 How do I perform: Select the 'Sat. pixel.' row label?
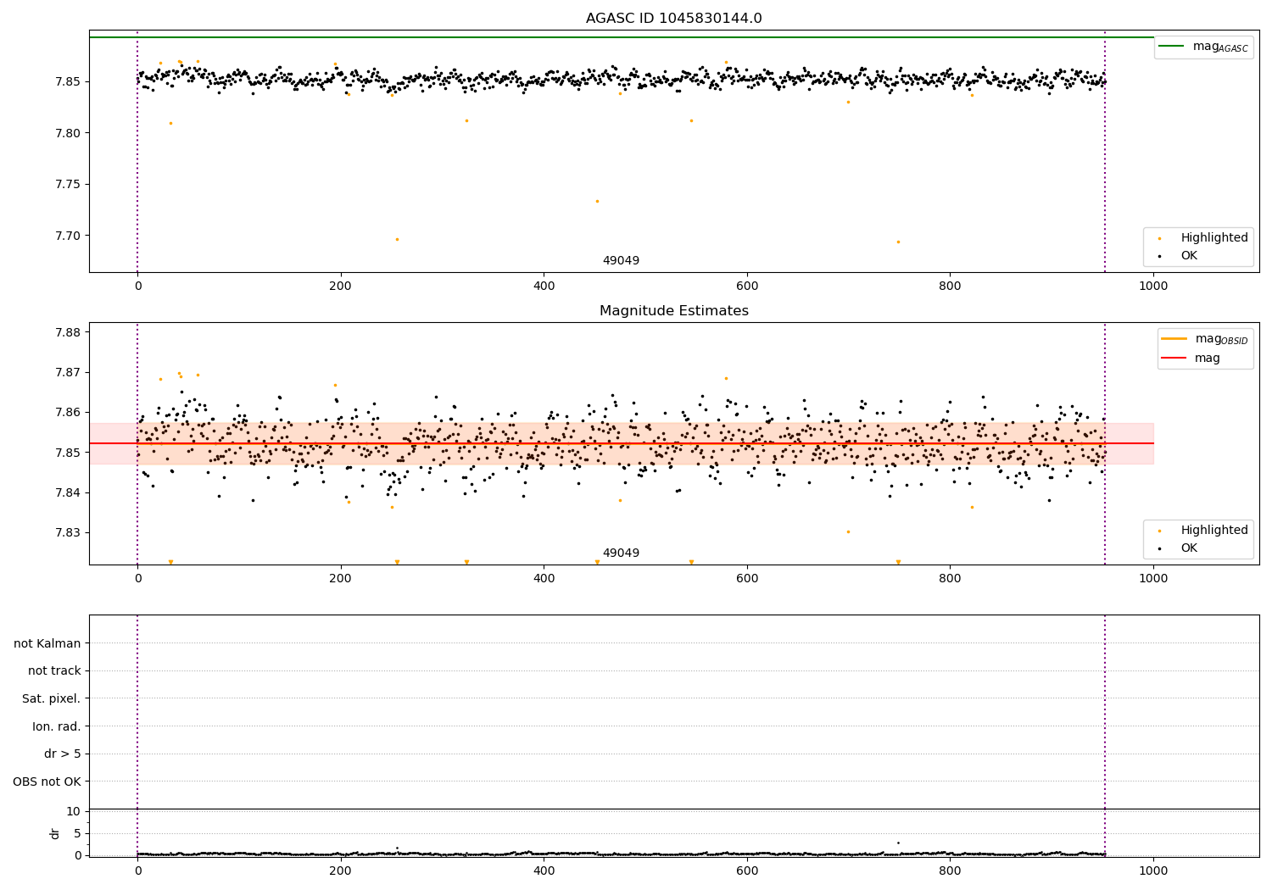tap(51, 698)
